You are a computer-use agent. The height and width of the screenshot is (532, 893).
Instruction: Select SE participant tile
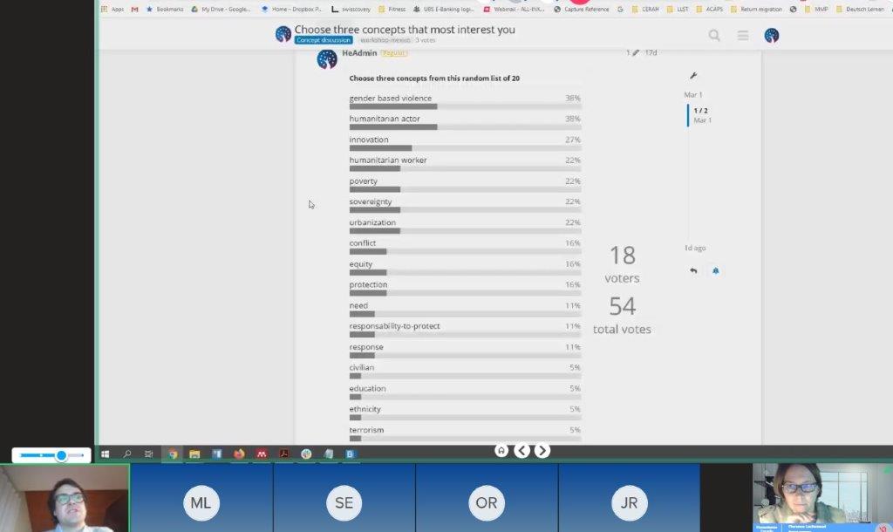[344, 497]
